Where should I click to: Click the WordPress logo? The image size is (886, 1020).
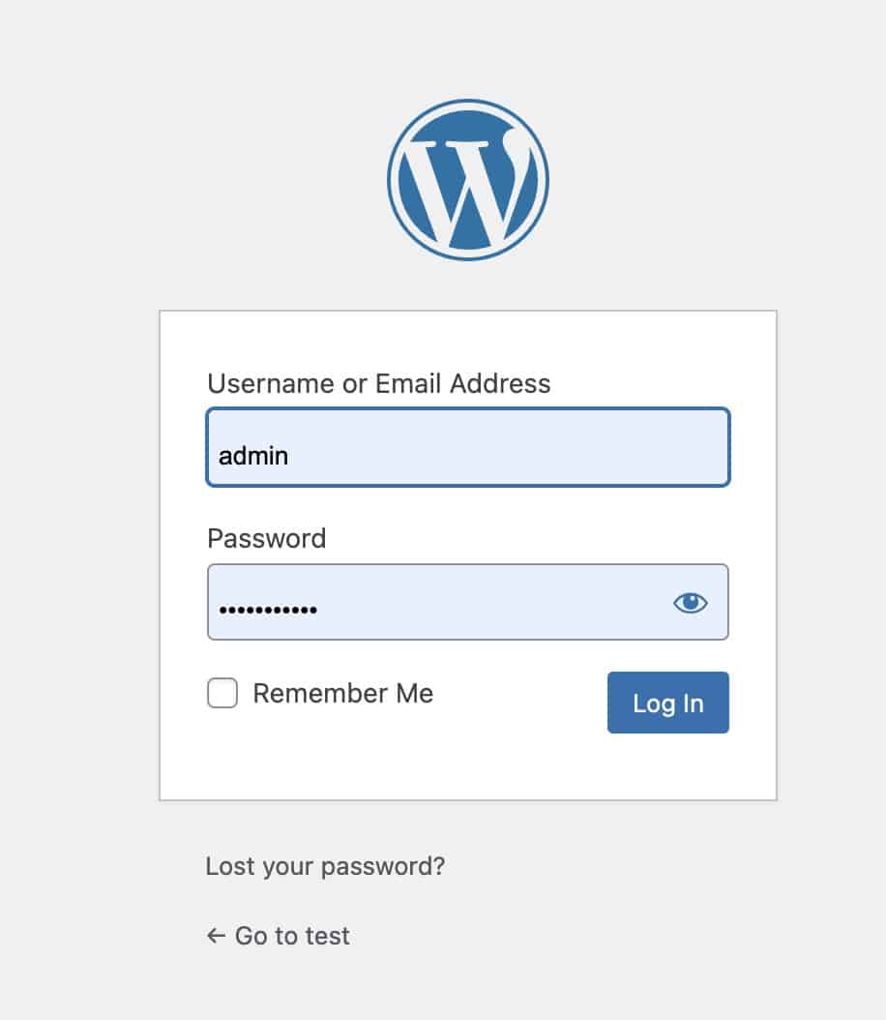(x=468, y=180)
